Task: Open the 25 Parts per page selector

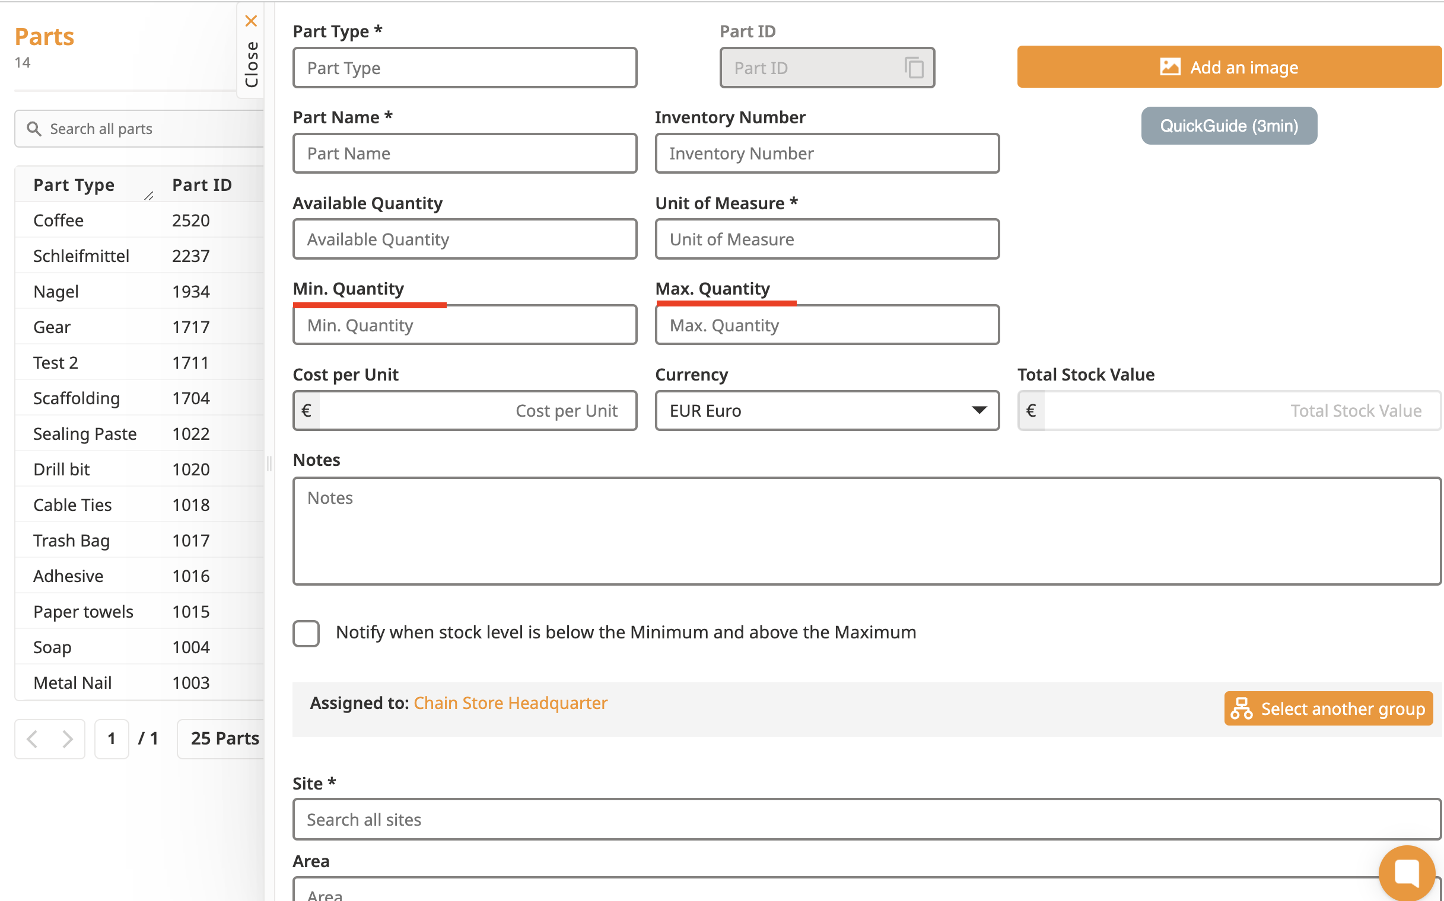Action: pos(224,739)
